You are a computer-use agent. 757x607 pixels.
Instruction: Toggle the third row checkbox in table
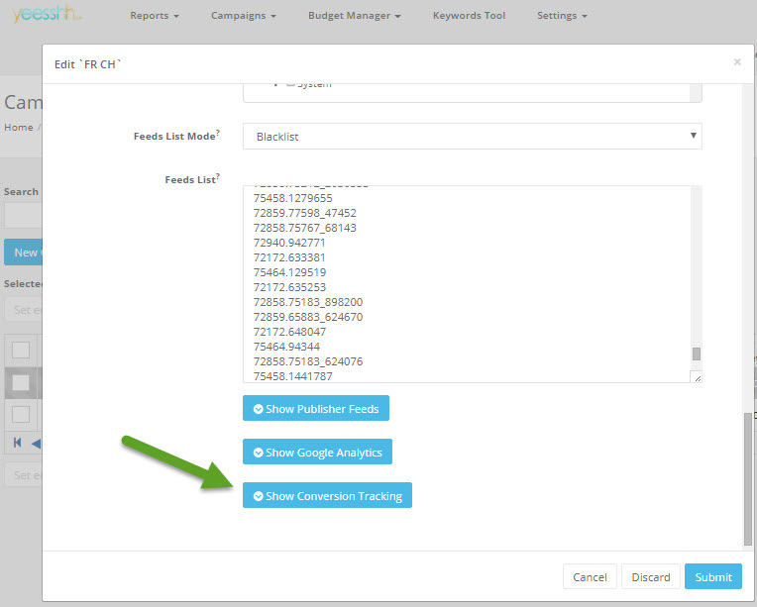21,415
